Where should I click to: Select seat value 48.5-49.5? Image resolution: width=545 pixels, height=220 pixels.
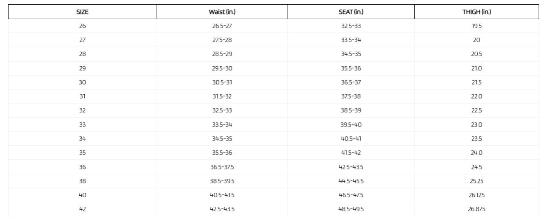point(351,209)
